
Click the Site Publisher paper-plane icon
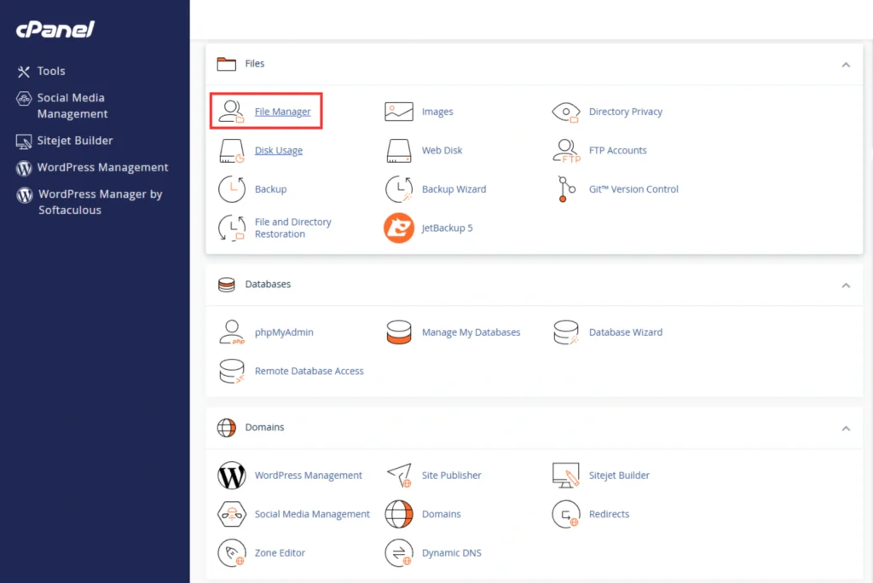point(399,475)
